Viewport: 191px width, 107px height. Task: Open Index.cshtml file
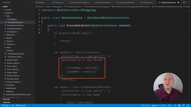pyautogui.click(x=12, y=73)
